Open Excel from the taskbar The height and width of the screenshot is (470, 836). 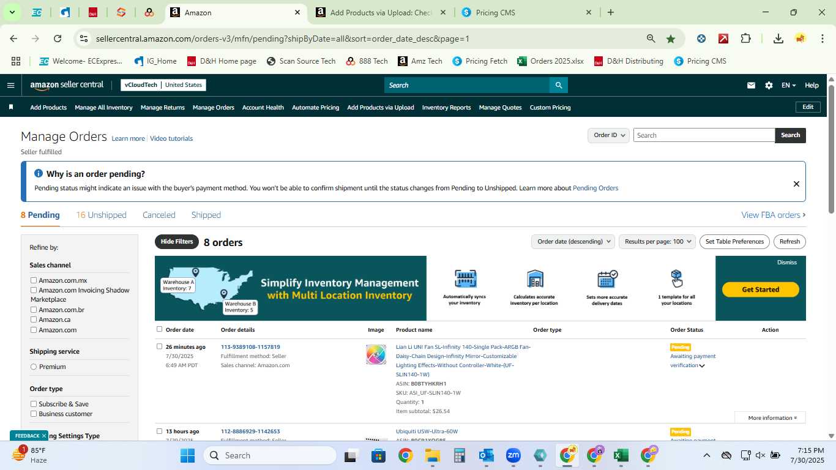click(621, 455)
